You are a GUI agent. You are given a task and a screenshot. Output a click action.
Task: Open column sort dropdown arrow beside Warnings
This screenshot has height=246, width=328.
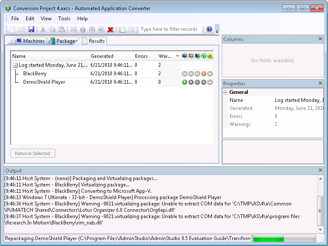tap(177, 56)
